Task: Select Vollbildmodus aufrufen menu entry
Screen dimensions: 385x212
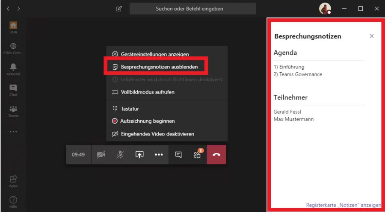Action: [167, 92]
